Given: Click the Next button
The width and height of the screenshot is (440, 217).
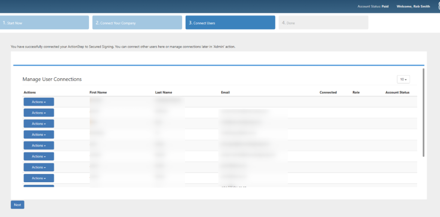Looking at the screenshot, I should pyautogui.click(x=17, y=205).
